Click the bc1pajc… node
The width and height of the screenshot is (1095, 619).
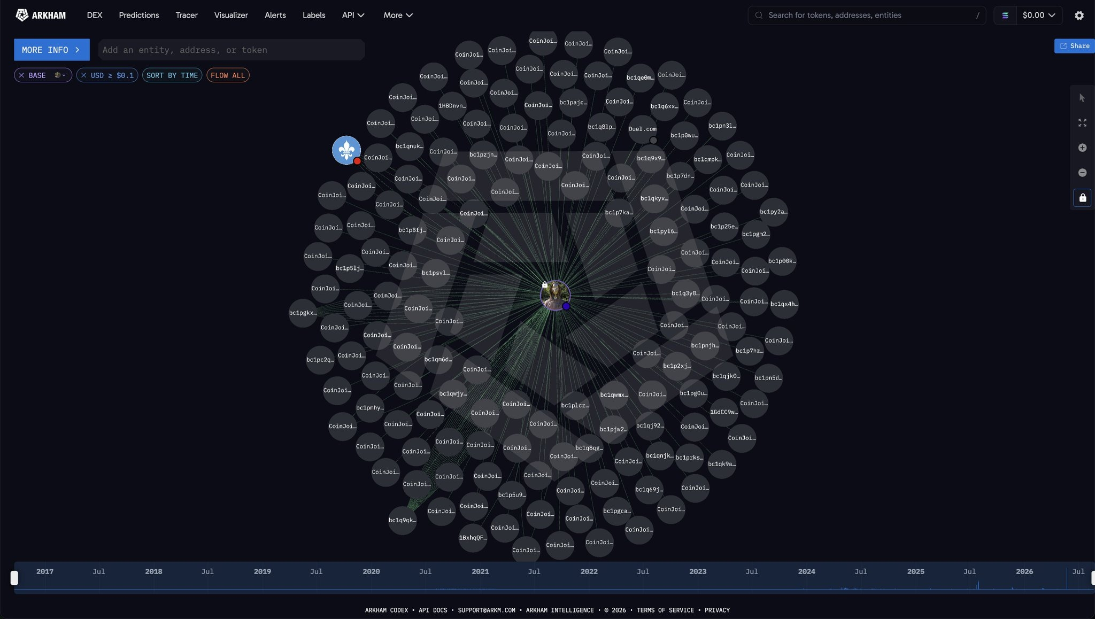[573, 103]
